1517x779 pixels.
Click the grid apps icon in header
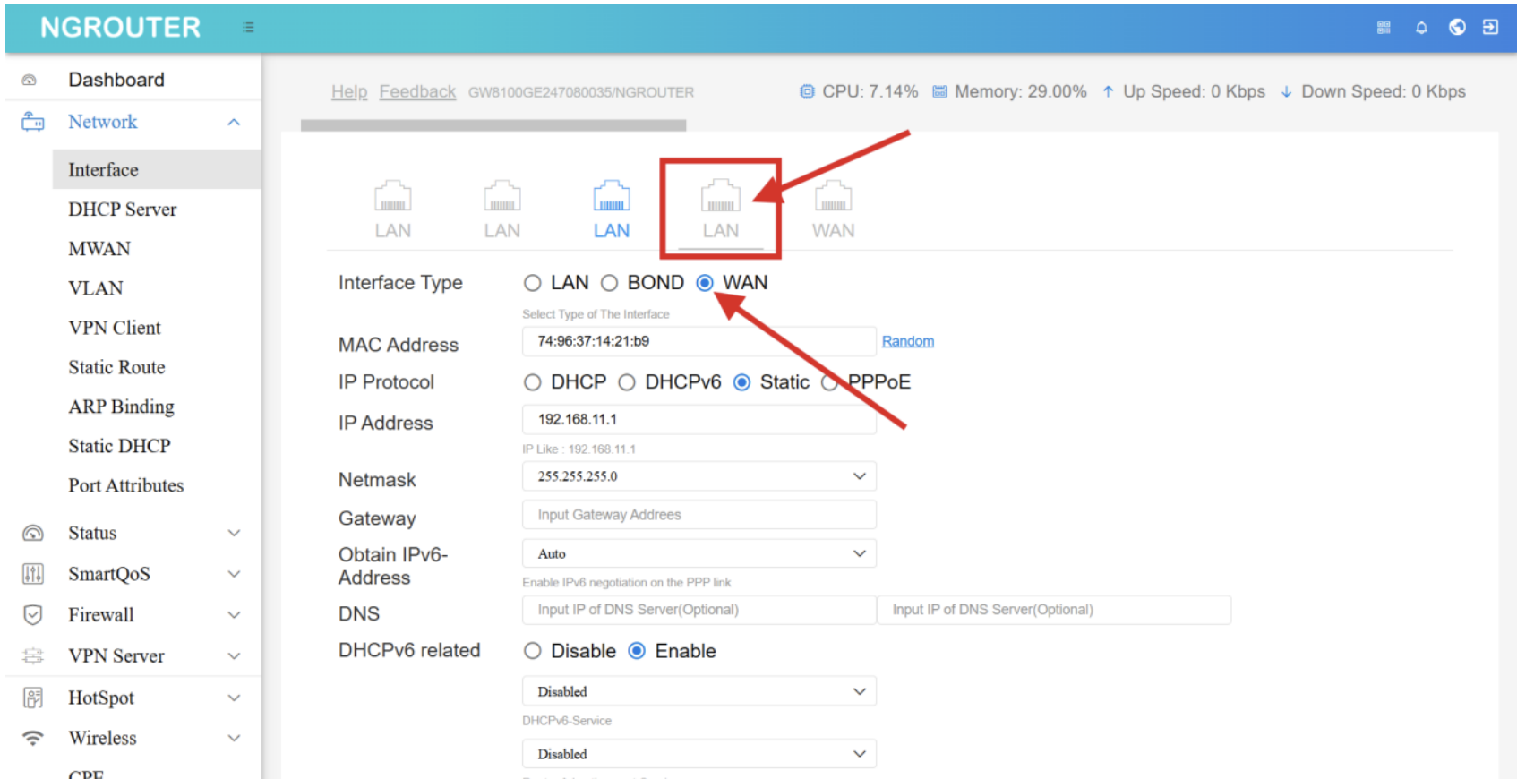(1384, 28)
